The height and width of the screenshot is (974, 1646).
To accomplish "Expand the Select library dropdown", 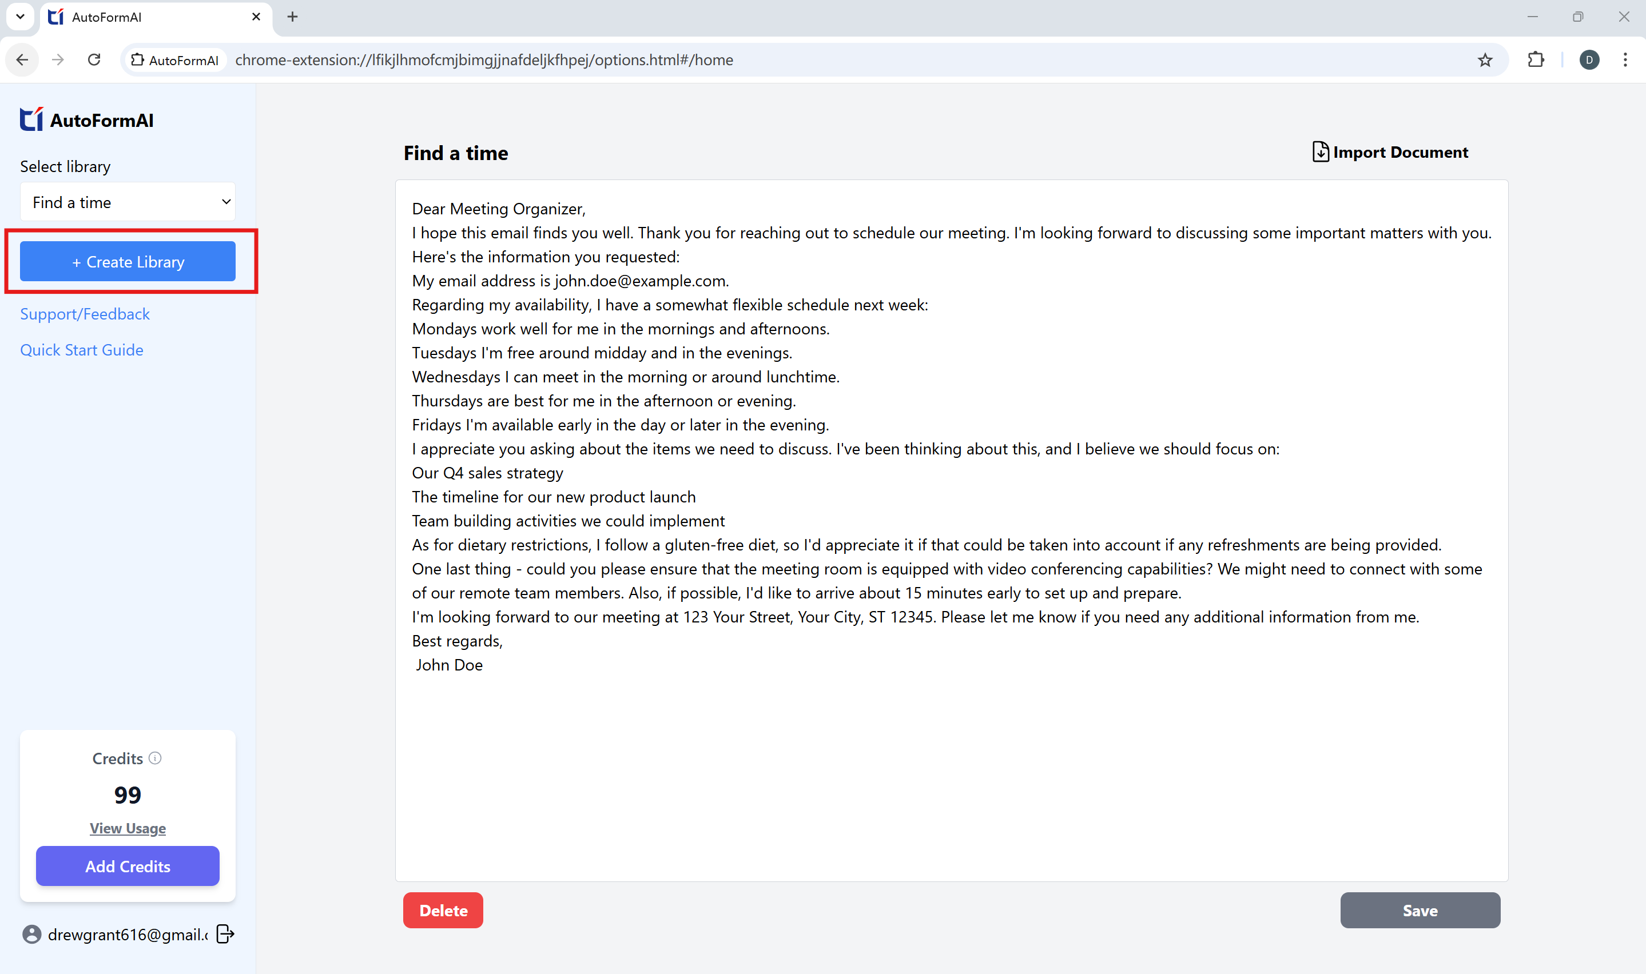I will coord(128,202).
